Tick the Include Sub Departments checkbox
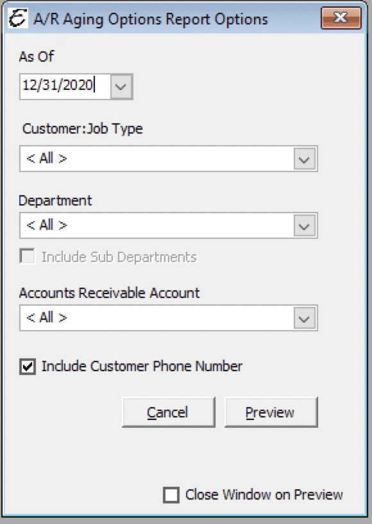Image resolution: width=372 pixels, height=524 pixels. pos(28,257)
